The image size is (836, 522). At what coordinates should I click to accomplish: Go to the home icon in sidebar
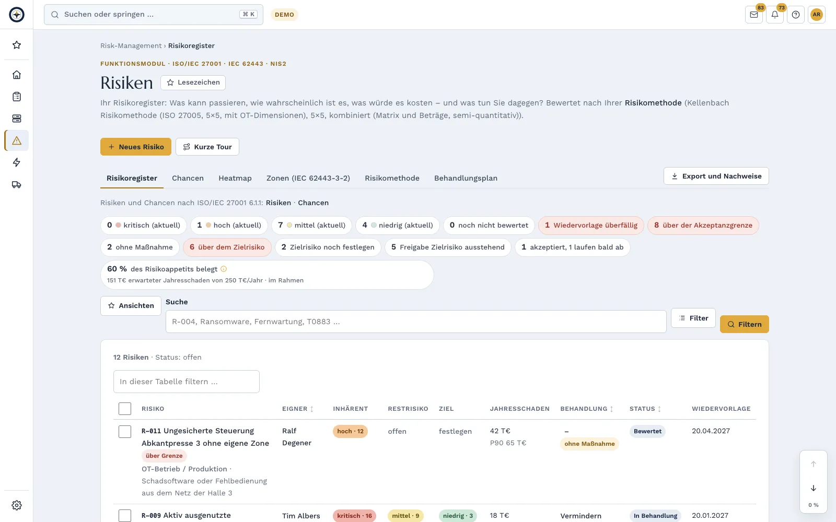click(x=17, y=75)
